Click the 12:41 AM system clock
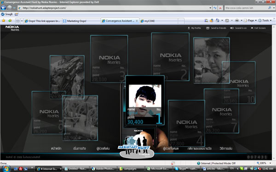Viewport: 276px width, 172px height. 268,169
